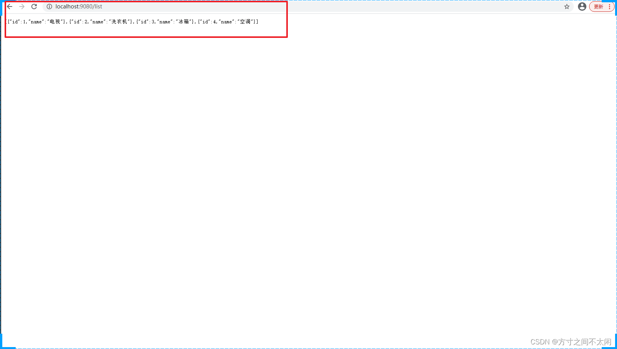Bookmark this page with the star icon

[x=567, y=7]
